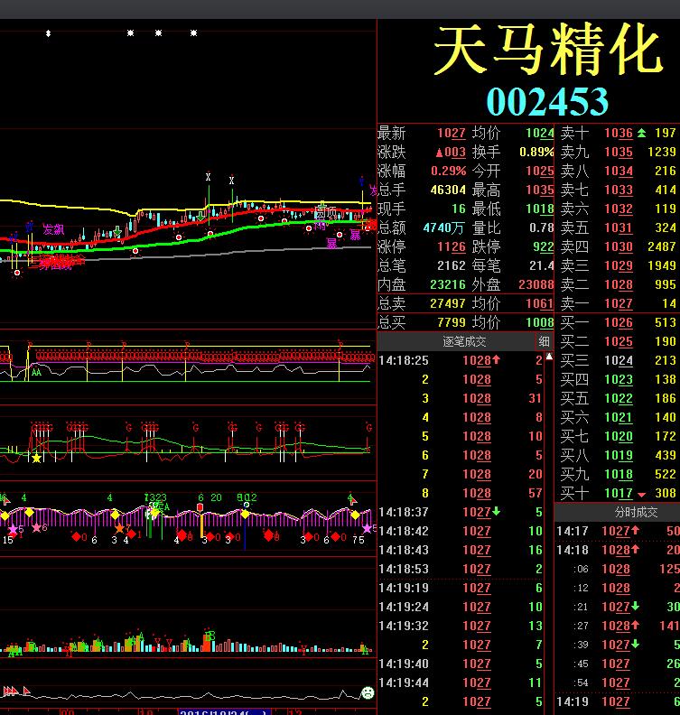Click the stock code 002453
Viewport: 680px width, 715px height.
pos(547,101)
